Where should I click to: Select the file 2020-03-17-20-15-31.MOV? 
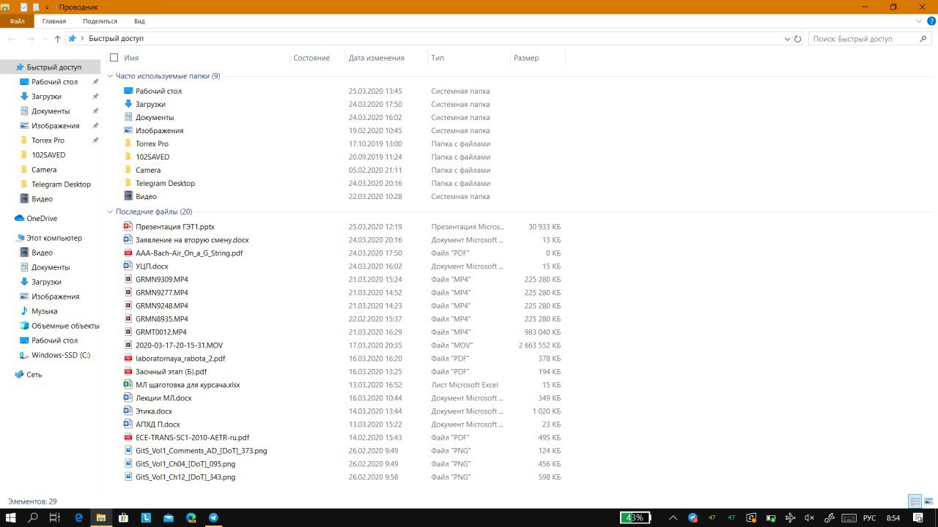click(x=179, y=345)
